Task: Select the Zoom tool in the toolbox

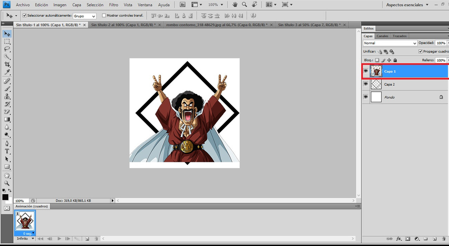Action: click(7, 183)
